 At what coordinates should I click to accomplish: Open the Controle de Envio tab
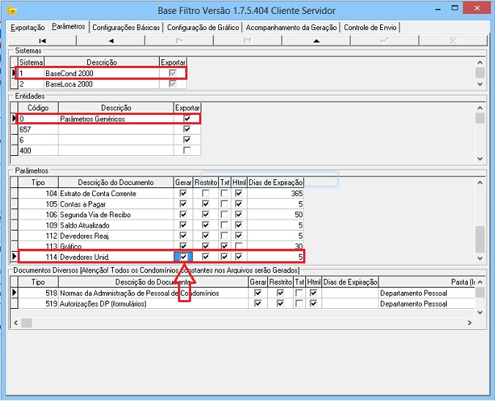pos(371,27)
